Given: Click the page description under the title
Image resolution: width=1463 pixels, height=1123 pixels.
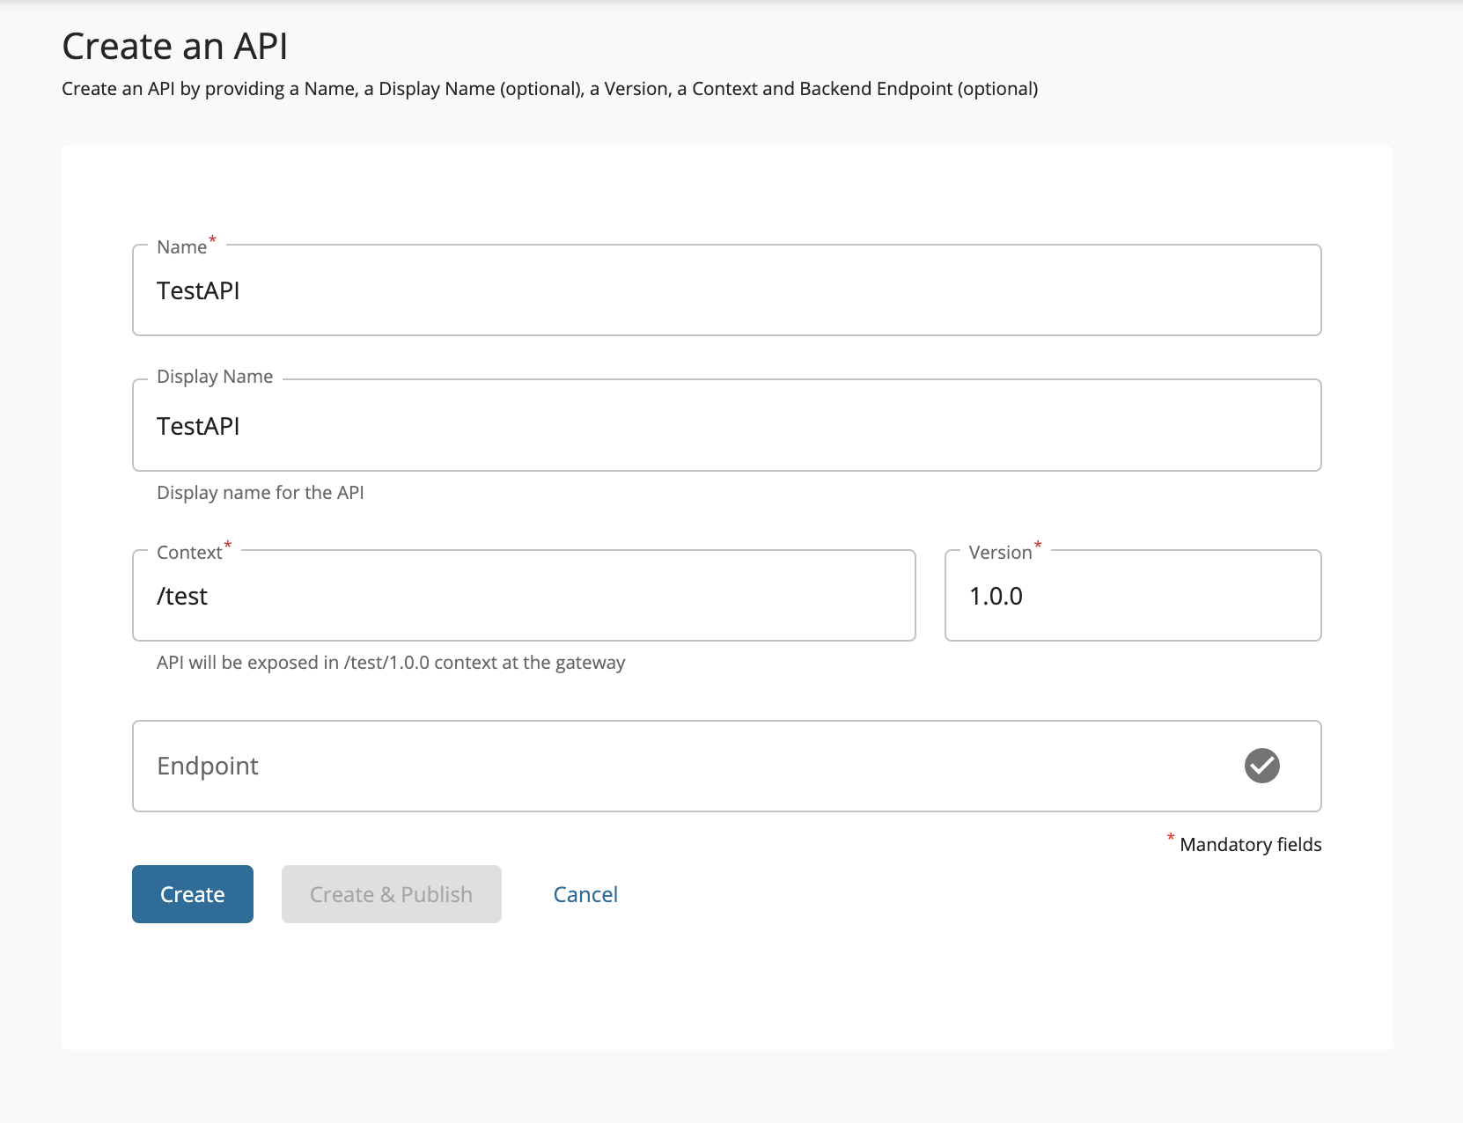Looking at the screenshot, I should 549,88.
